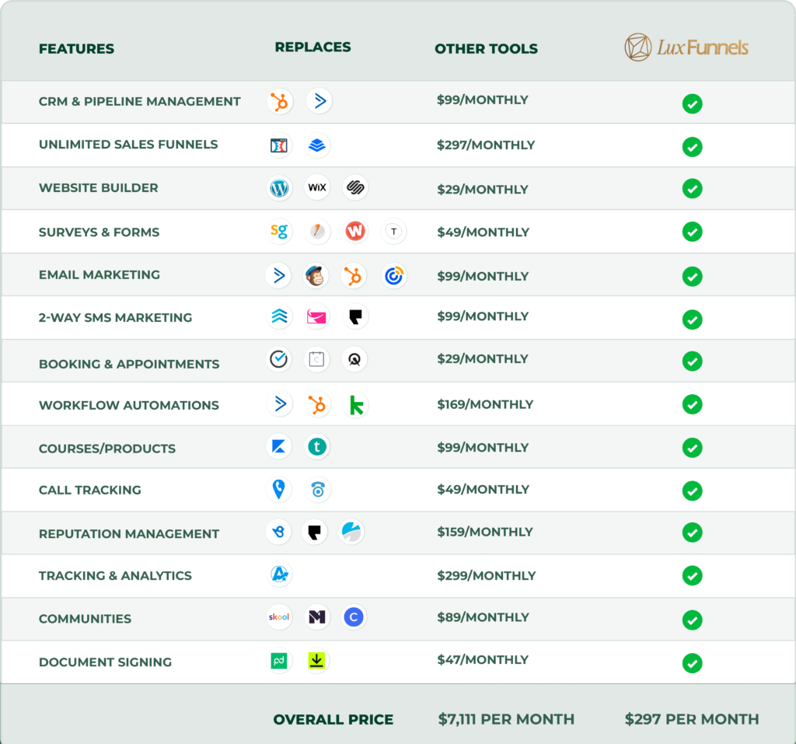Click the Document Signing green checkmark
The height and width of the screenshot is (744, 796).
point(692,663)
